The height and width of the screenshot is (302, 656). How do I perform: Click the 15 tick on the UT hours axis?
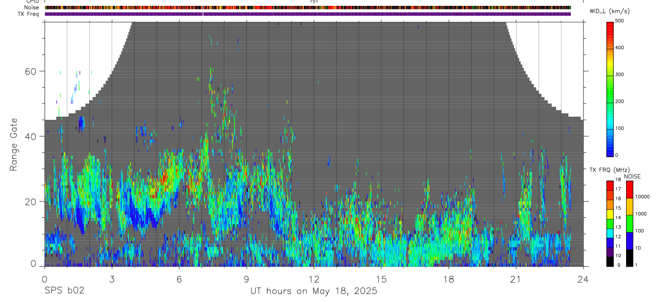[x=381, y=279]
